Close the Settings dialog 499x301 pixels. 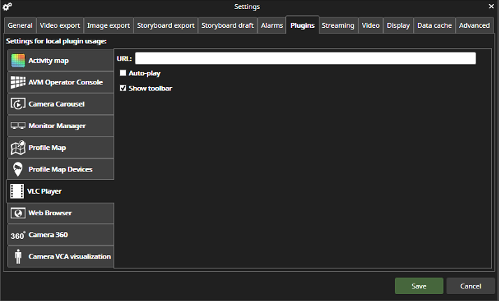pos(491,6)
